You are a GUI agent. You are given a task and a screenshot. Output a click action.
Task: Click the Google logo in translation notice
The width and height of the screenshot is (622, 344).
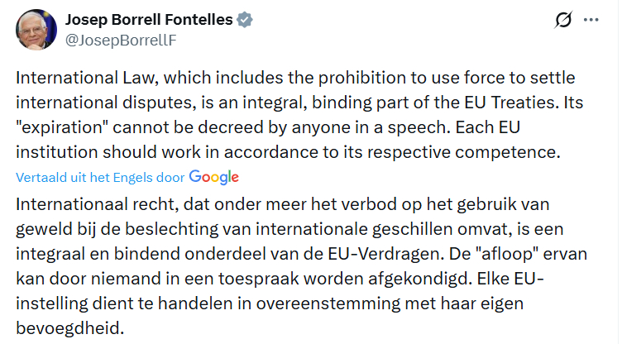(x=213, y=177)
